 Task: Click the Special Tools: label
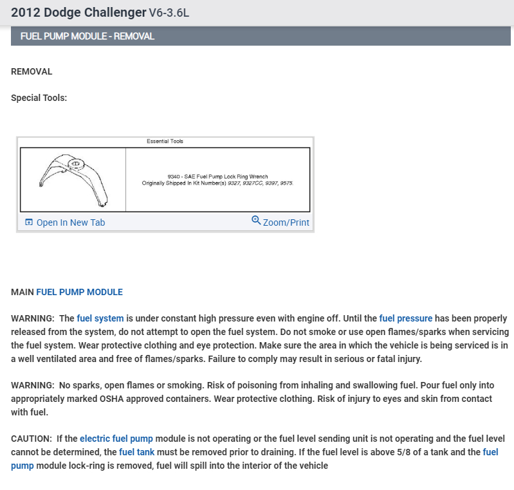pyautogui.click(x=39, y=98)
